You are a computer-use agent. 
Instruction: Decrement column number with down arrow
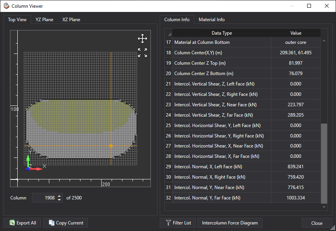[59, 200]
